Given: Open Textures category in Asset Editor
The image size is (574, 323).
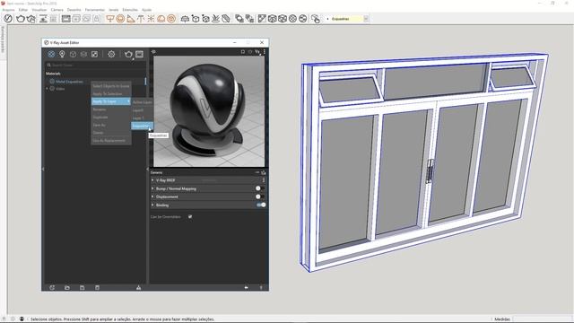Looking at the screenshot, I should coord(94,54).
